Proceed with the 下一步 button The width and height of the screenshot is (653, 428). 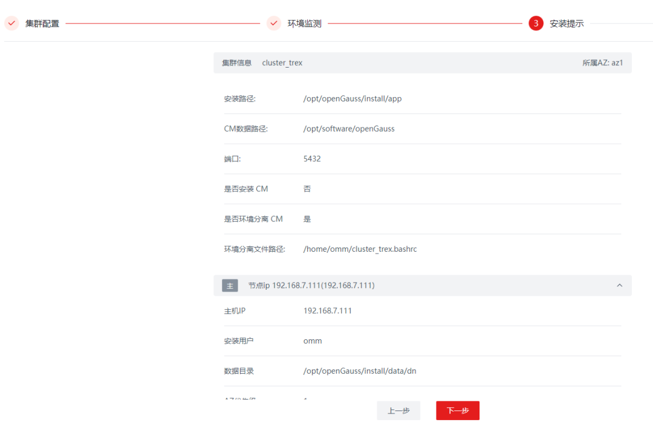pyautogui.click(x=458, y=411)
